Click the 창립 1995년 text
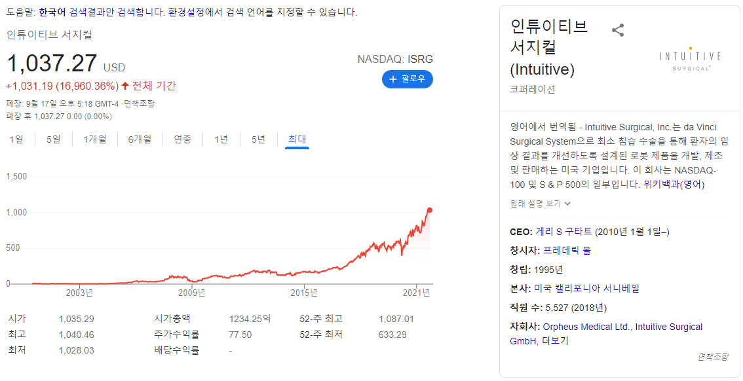Image resolution: width=743 pixels, height=381 pixels. [537, 270]
